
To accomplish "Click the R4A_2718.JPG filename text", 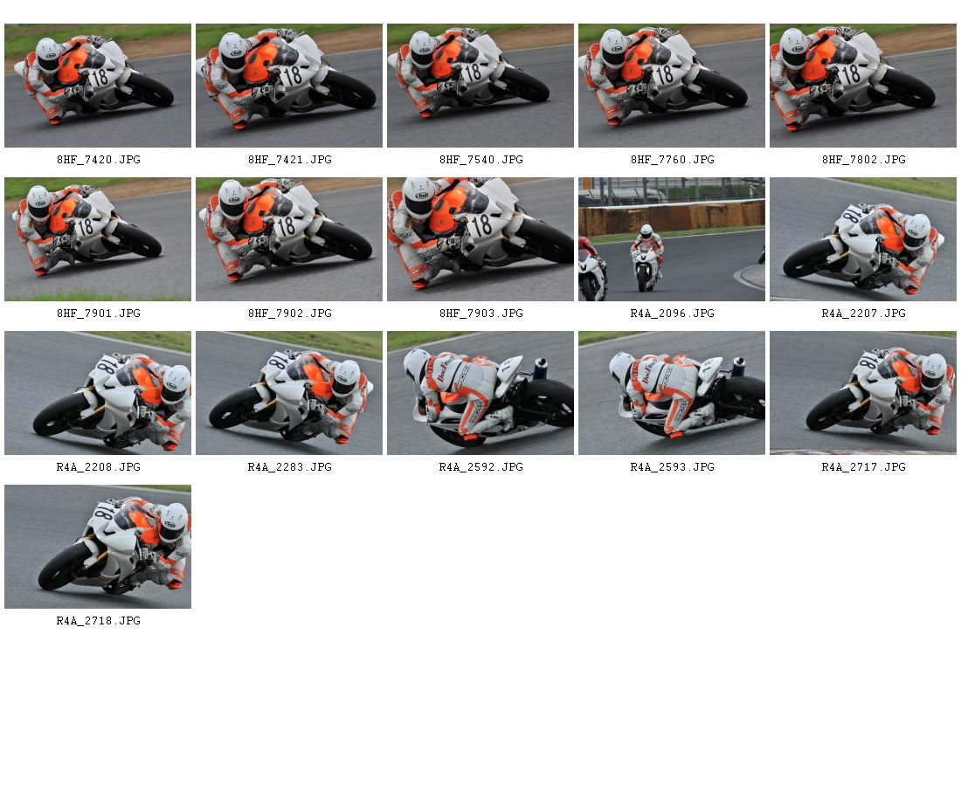I will click(99, 621).
